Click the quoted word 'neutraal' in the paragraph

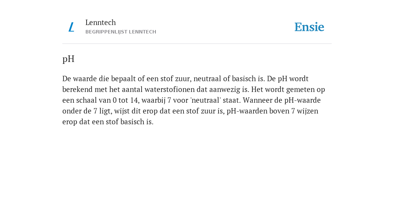click(x=206, y=100)
